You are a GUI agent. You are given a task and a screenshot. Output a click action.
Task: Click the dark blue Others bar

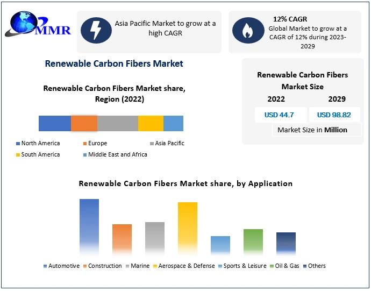pyautogui.click(x=286, y=244)
